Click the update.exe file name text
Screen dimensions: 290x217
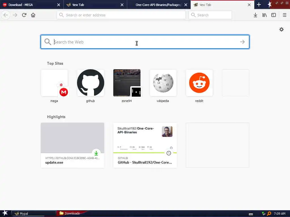[x=54, y=162]
